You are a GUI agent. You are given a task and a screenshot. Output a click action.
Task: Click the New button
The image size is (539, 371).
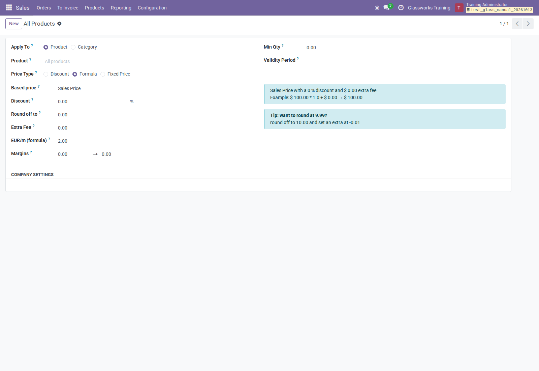[14, 24]
